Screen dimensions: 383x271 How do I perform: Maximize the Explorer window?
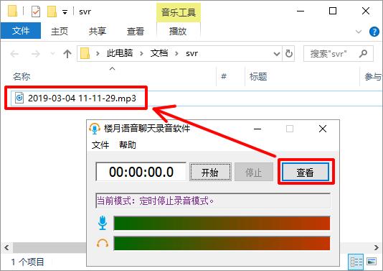[333, 11]
